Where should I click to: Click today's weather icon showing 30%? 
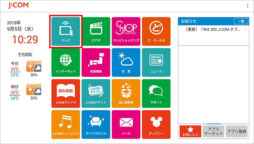tap(34, 66)
